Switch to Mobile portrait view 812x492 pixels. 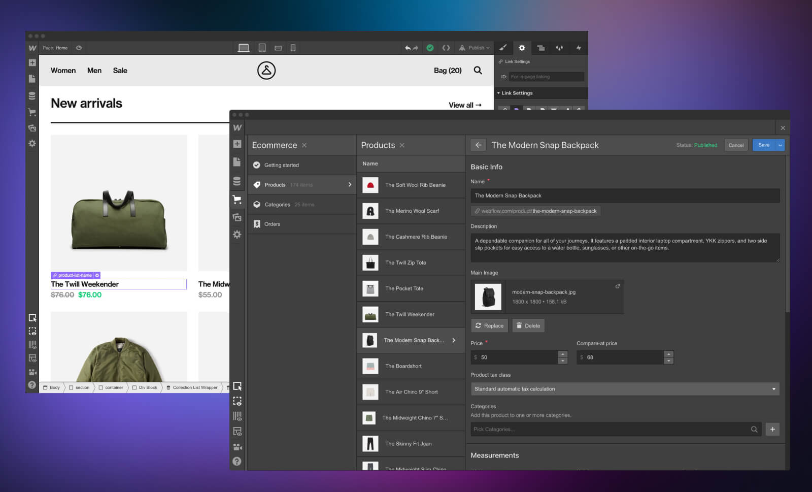coord(293,48)
